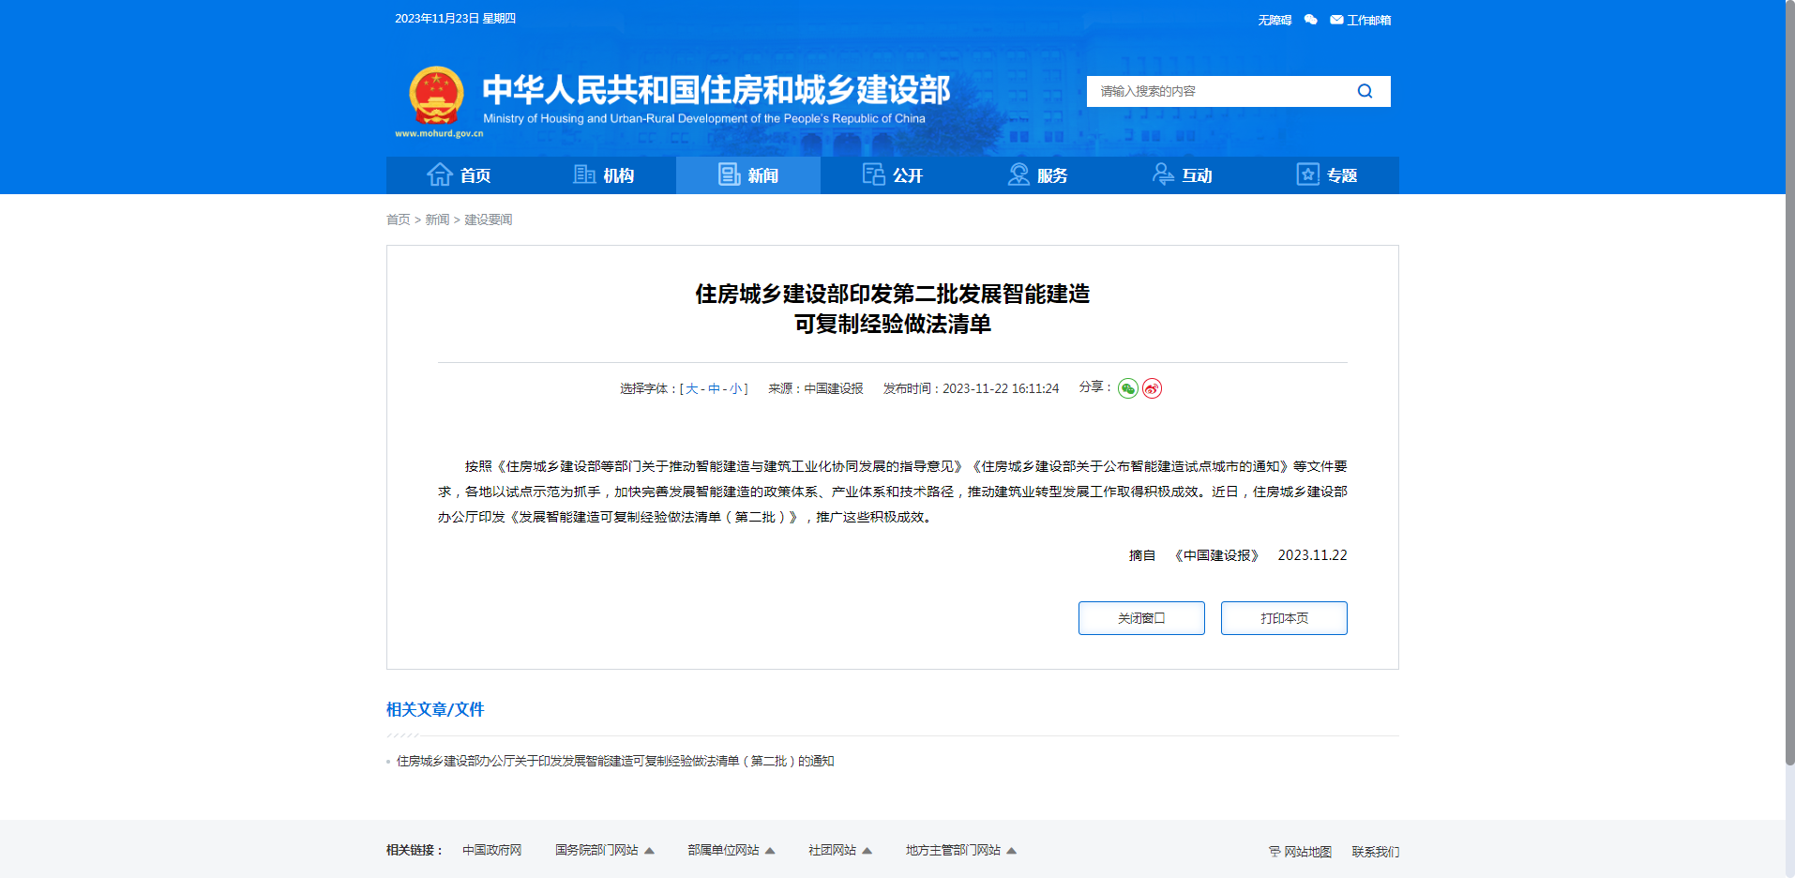The image size is (1795, 878).
Task: Click breadcrumb link 新闻
Action: click(x=437, y=219)
